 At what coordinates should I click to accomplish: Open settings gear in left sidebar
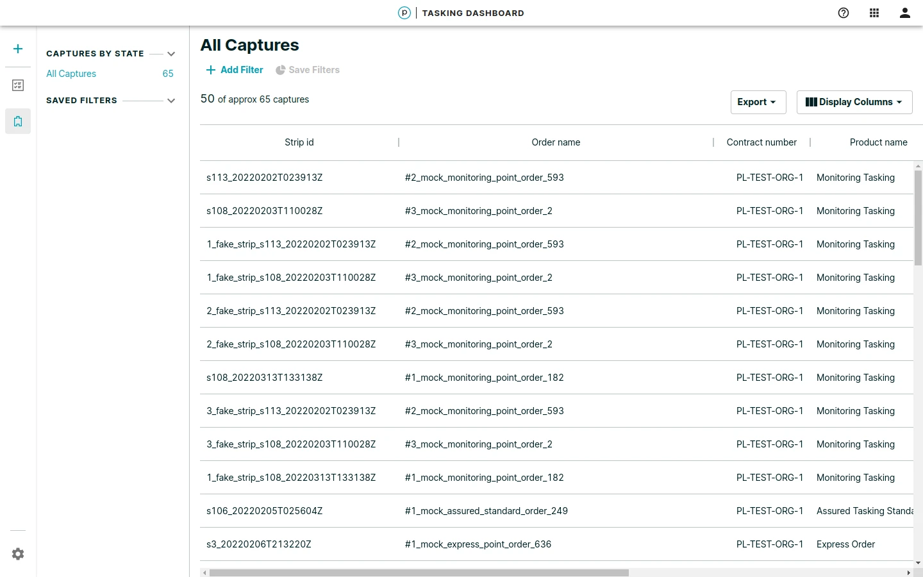(18, 554)
